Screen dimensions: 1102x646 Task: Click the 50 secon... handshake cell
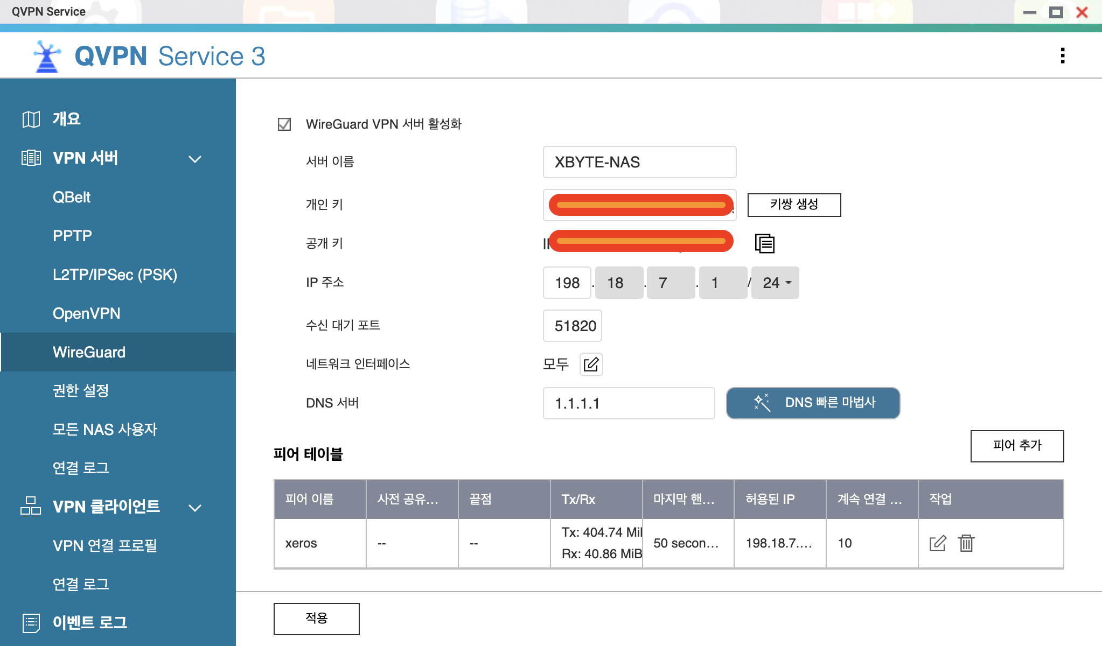688,543
